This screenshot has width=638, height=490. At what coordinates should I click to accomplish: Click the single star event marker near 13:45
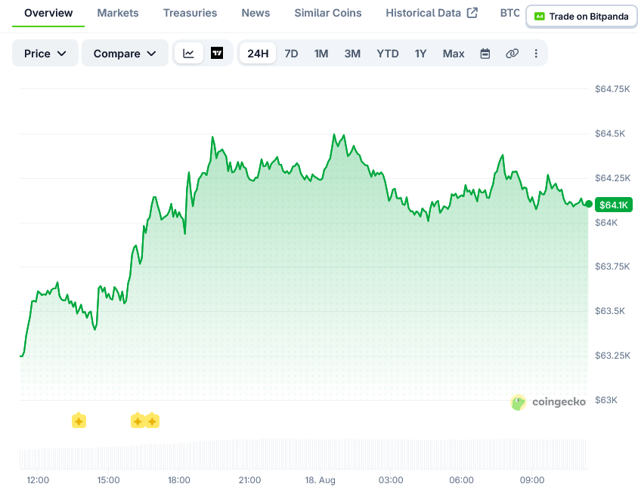(79, 421)
